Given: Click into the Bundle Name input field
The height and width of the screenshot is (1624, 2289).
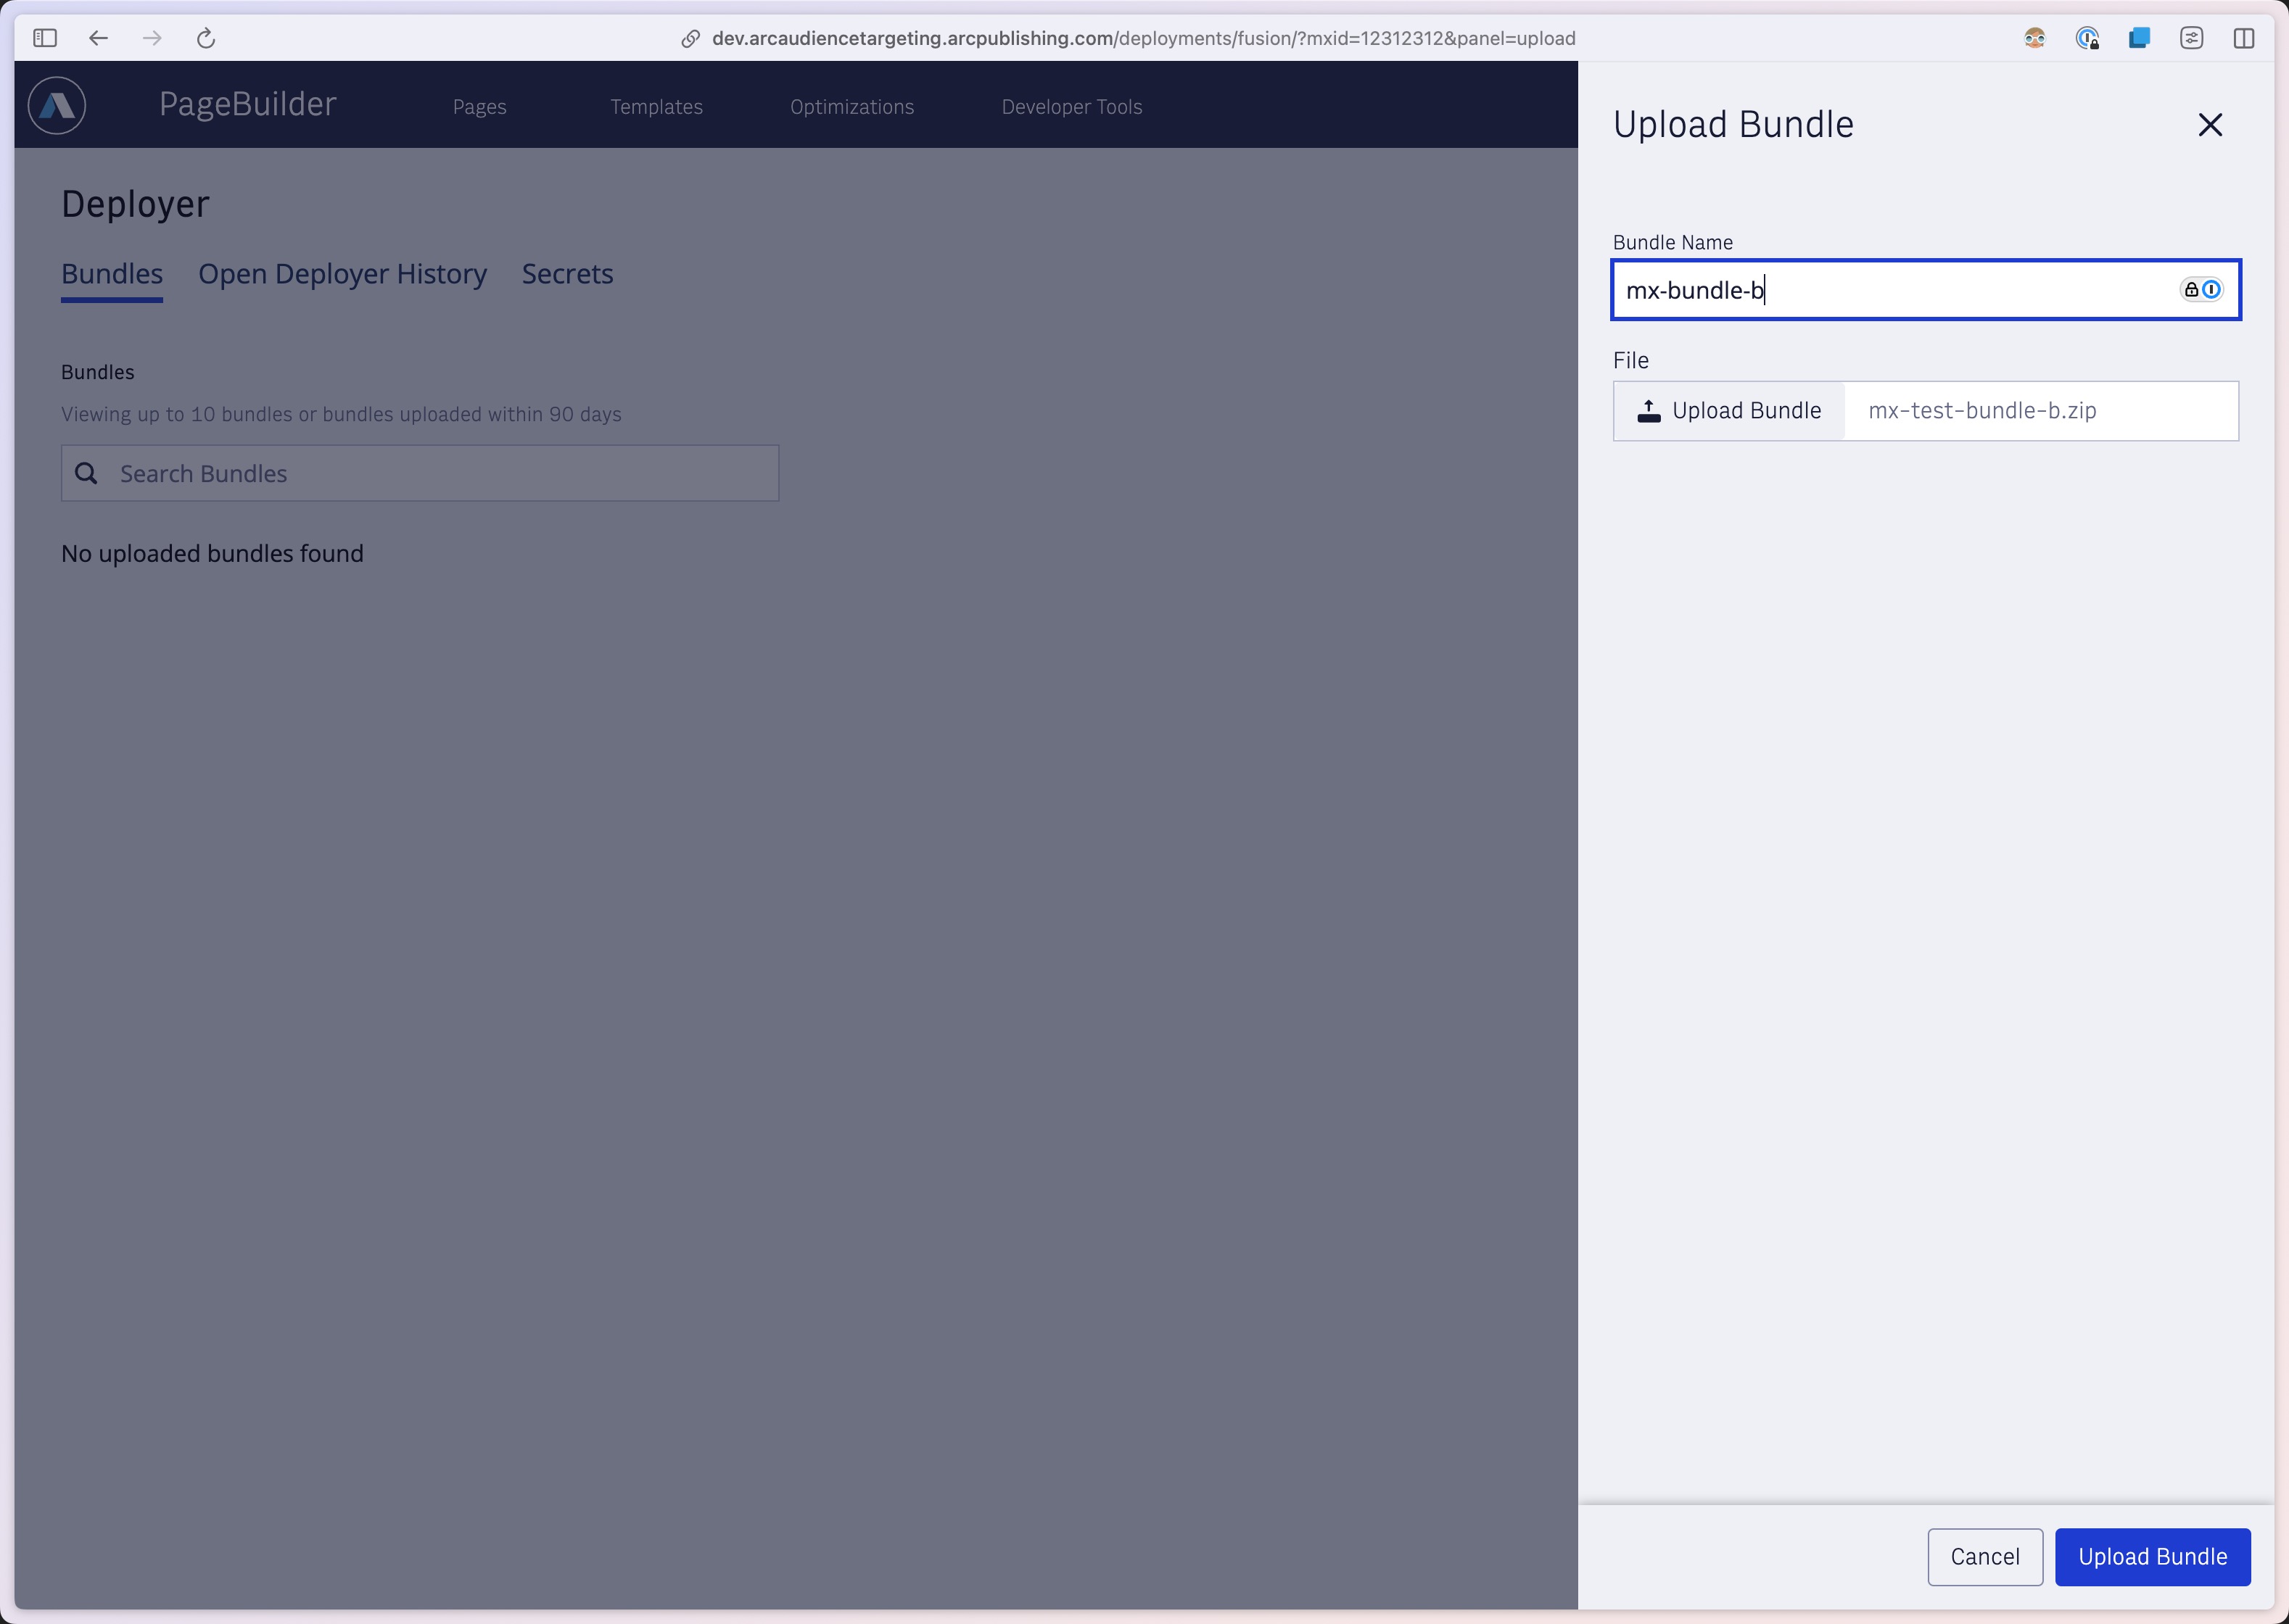Looking at the screenshot, I should click(x=1923, y=290).
